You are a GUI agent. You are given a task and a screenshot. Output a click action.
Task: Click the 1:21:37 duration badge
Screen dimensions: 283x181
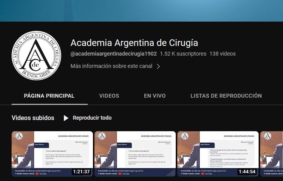[81, 172]
